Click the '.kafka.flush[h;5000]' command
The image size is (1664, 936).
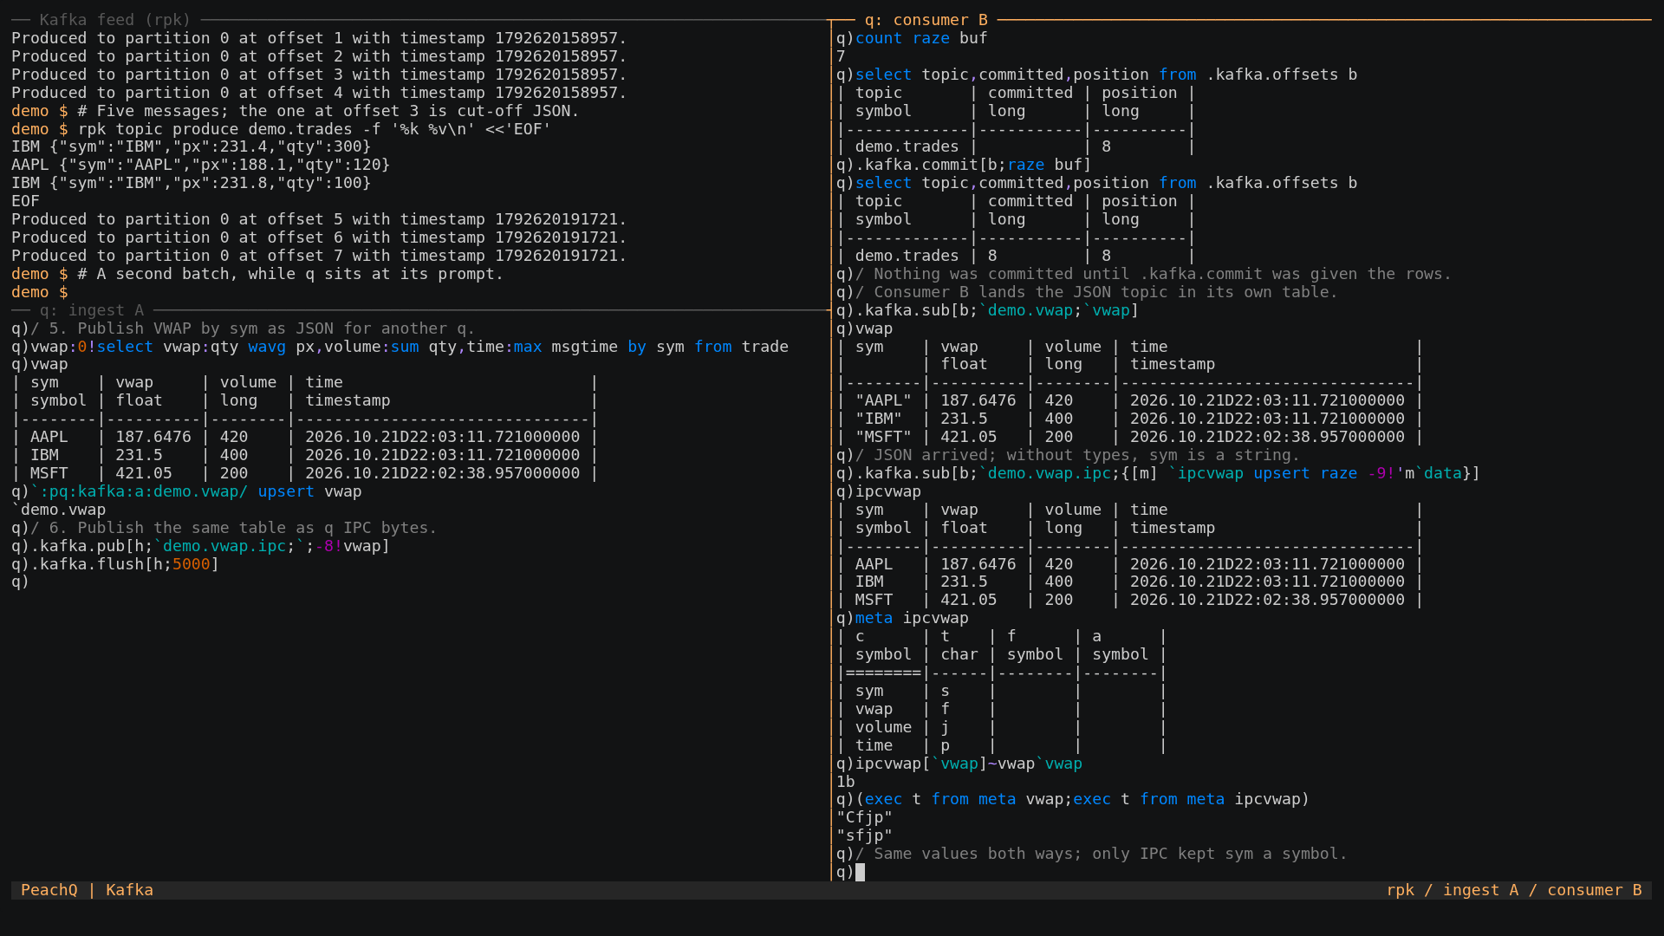click(115, 564)
